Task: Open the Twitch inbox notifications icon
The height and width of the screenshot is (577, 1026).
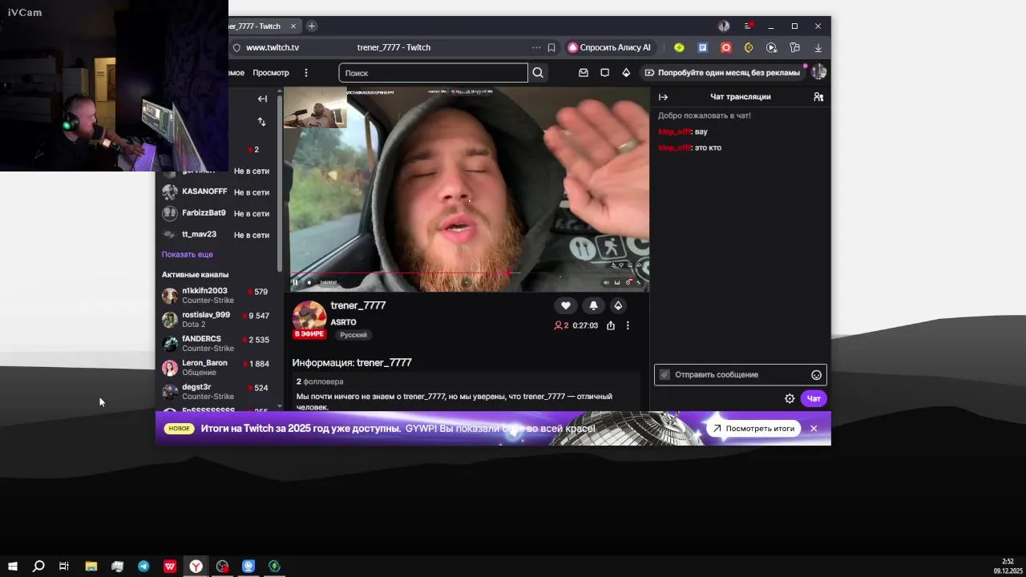Action: 584,73
